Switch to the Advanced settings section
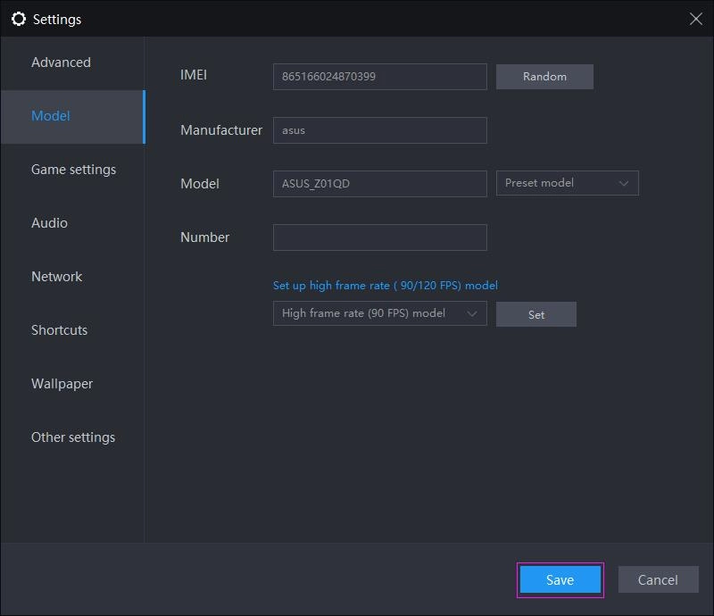This screenshot has width=714, height=616. (62, 62)
